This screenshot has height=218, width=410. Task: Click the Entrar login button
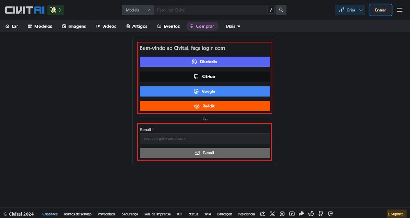pos(380,10)
